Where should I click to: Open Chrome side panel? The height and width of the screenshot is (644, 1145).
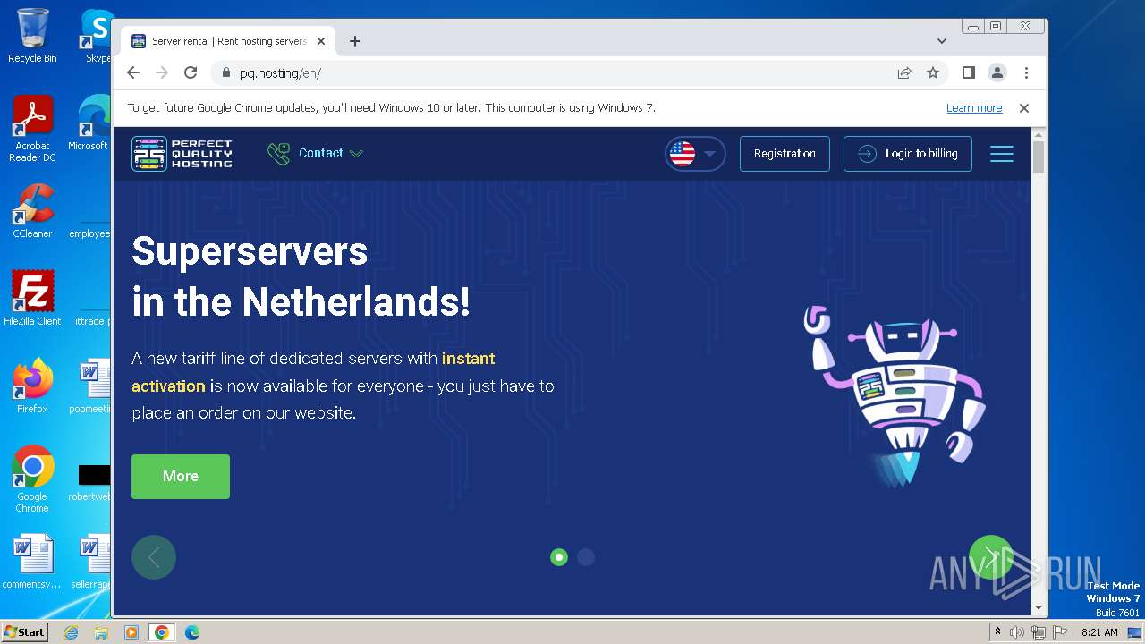pyautogui.click(x=969, y=73)
